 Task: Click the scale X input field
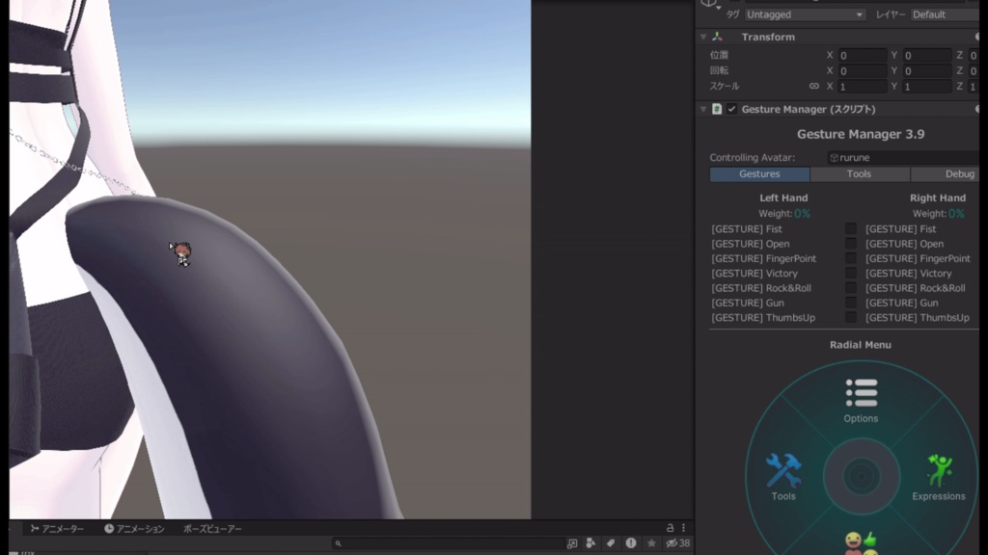pos(862,86)
